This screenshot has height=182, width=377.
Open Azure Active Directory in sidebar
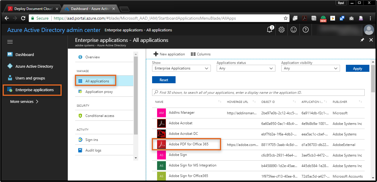tap(34, 66)
